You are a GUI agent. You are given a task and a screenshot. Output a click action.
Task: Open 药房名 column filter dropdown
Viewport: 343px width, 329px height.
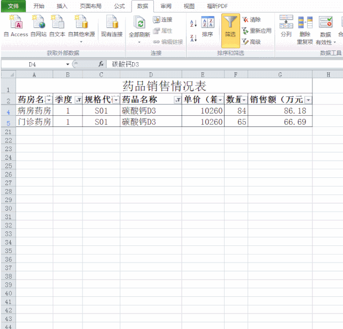point(49,100)
